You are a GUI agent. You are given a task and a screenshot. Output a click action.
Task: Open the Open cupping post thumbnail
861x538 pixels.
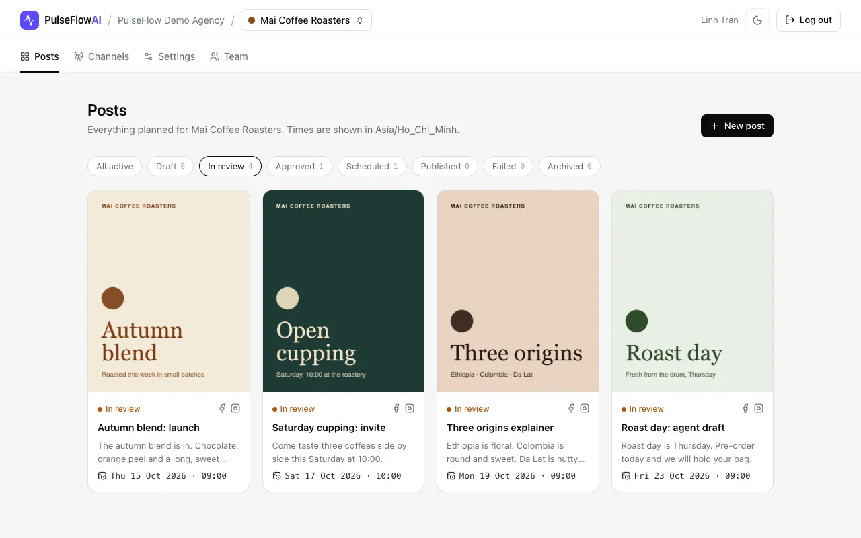[343, 291]
